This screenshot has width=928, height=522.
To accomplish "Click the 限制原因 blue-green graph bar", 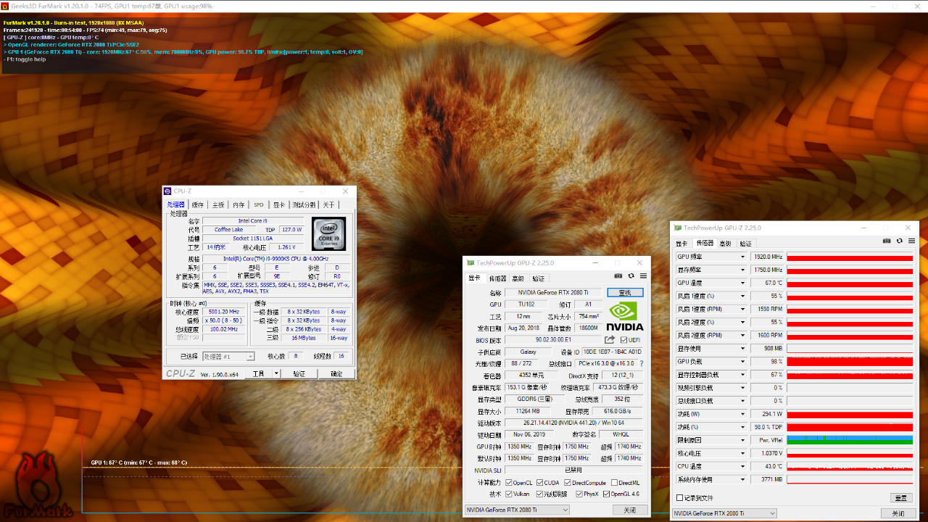I will coord(850,440).
